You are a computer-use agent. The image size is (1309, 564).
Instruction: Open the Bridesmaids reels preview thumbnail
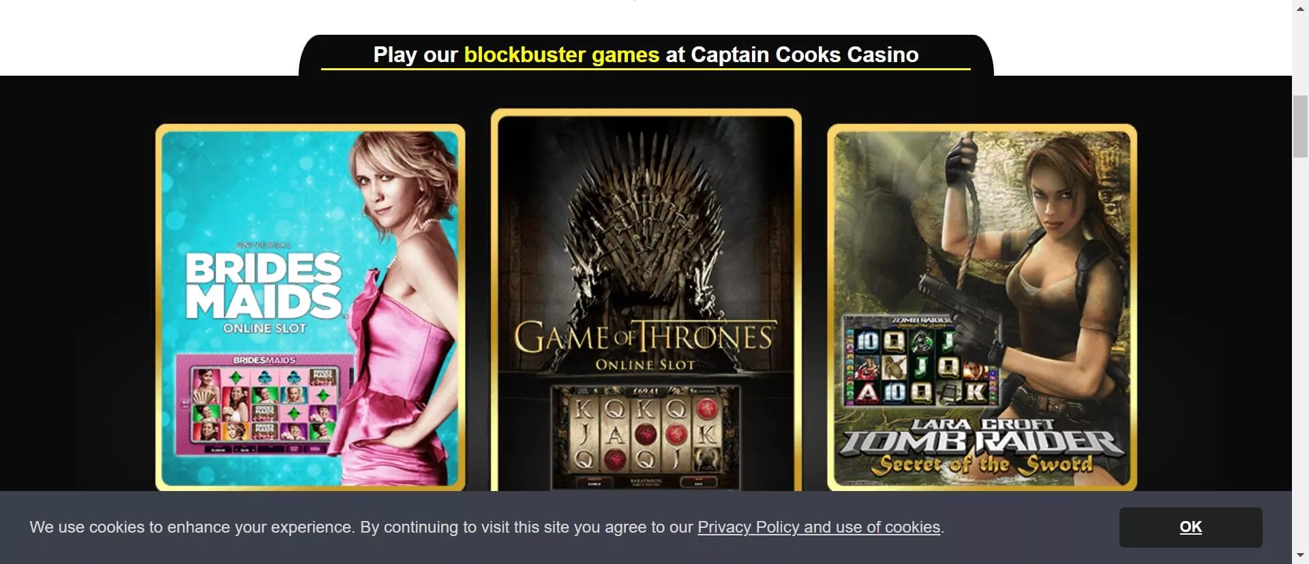click(x=263, y=404)
